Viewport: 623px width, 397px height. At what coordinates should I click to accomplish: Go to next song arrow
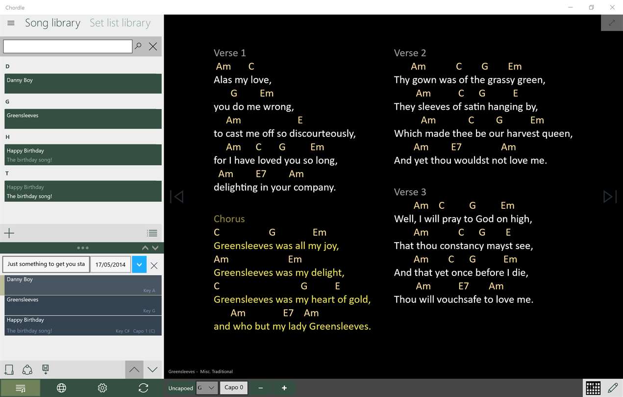click(x=610, y=197)
